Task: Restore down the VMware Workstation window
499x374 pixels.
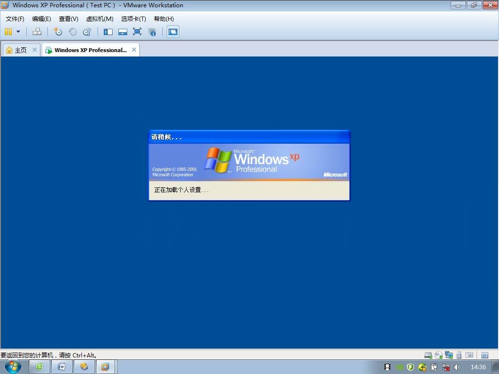Action: point(474,5)
